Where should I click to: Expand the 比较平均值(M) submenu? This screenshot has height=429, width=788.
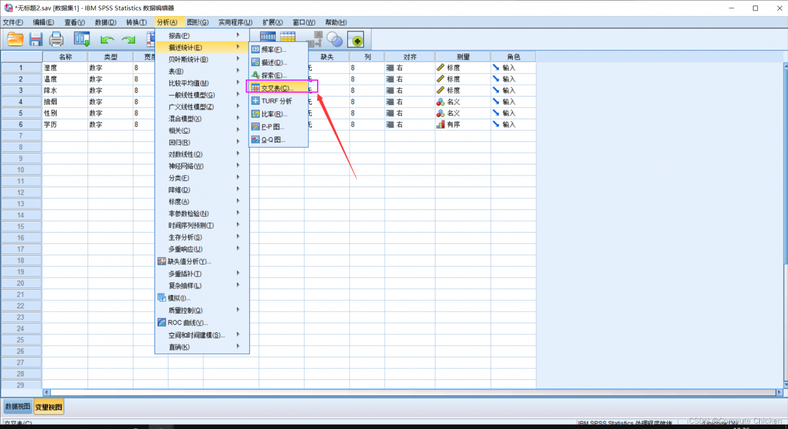(x=202, y=83)
